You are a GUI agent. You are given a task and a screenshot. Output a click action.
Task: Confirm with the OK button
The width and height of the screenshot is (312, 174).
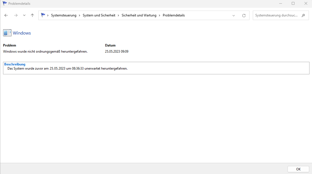pos(298,169)
